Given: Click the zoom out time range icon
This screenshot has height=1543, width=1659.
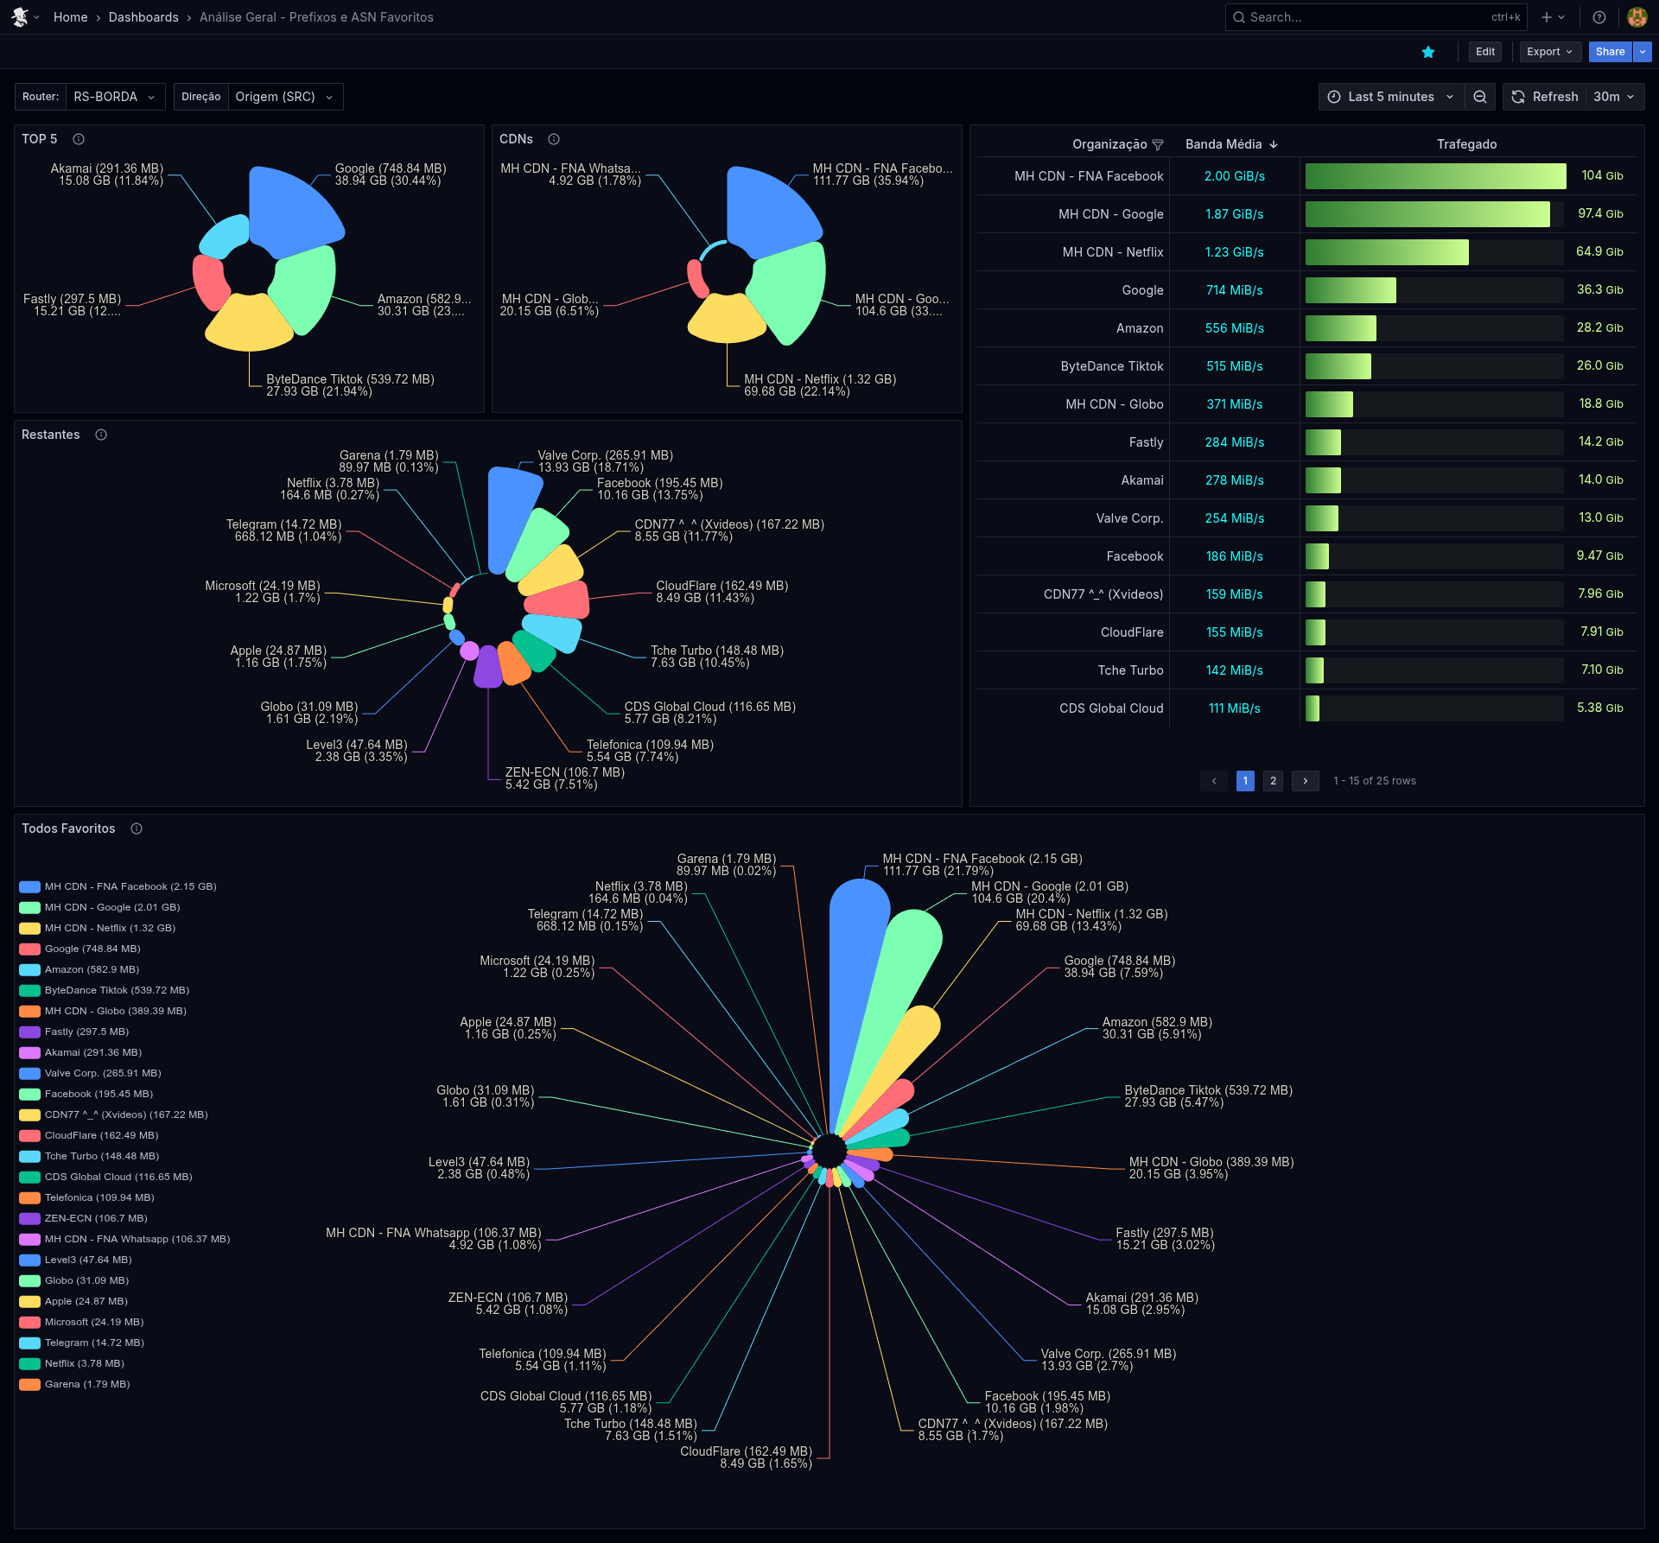Looking at the screenshot, I should tap(1480, 97).
